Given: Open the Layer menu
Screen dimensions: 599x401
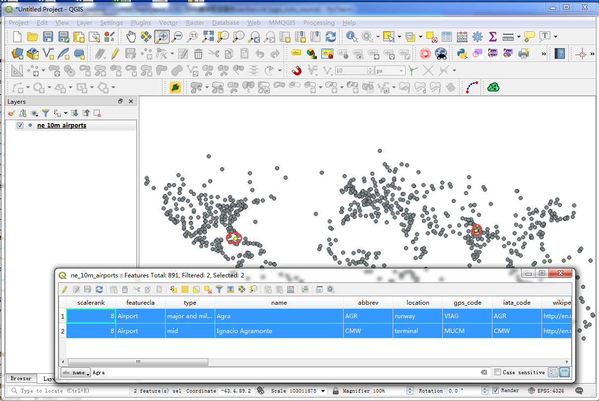Looking at the screenshot, I should (84, 23).
